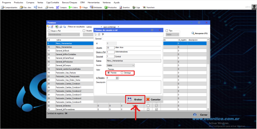Click the Transferir toolbar icon
The image size is (257, 129).
[x=149, y=8]
